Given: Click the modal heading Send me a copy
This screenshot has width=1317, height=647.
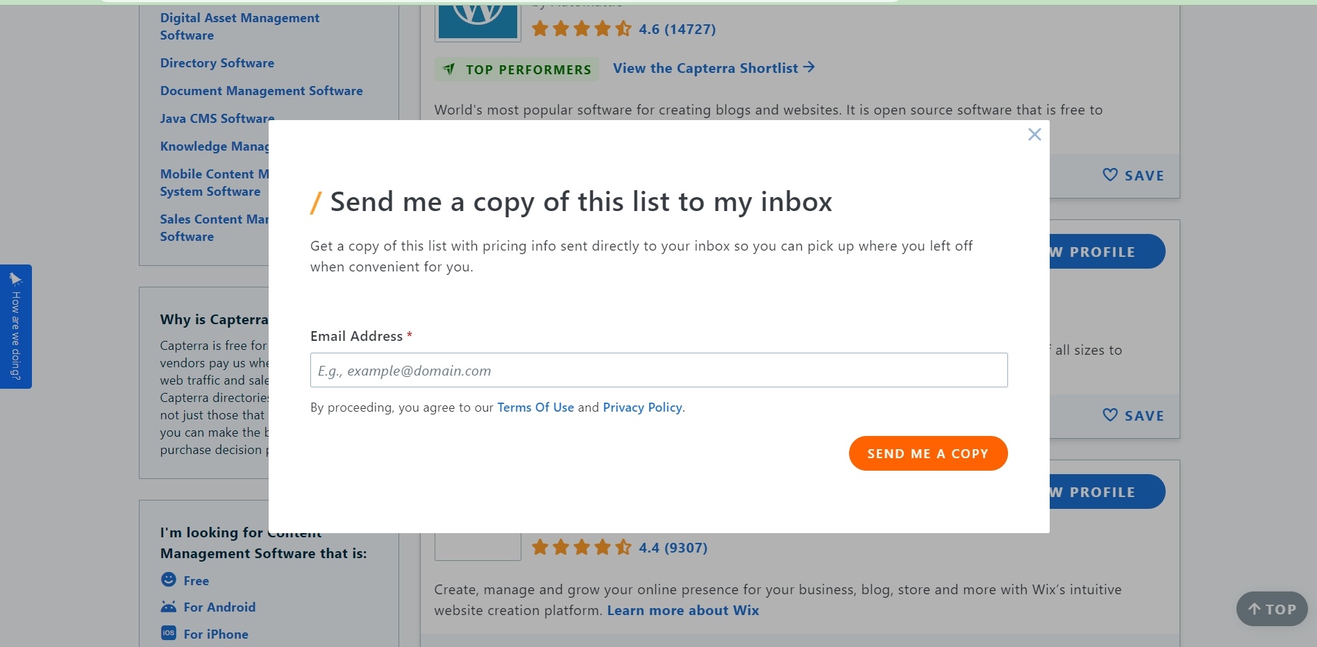Looking at the screenshot, I should 580,202.
